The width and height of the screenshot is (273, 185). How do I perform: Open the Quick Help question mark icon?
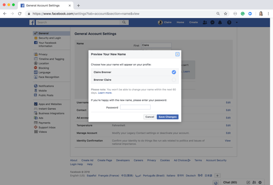[229, 22]
